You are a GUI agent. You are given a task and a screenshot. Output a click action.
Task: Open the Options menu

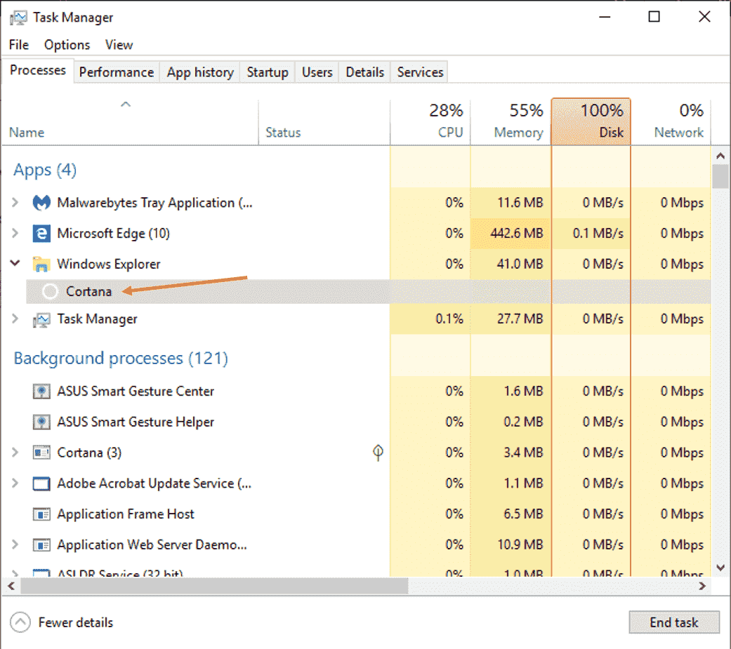(67, 45)
